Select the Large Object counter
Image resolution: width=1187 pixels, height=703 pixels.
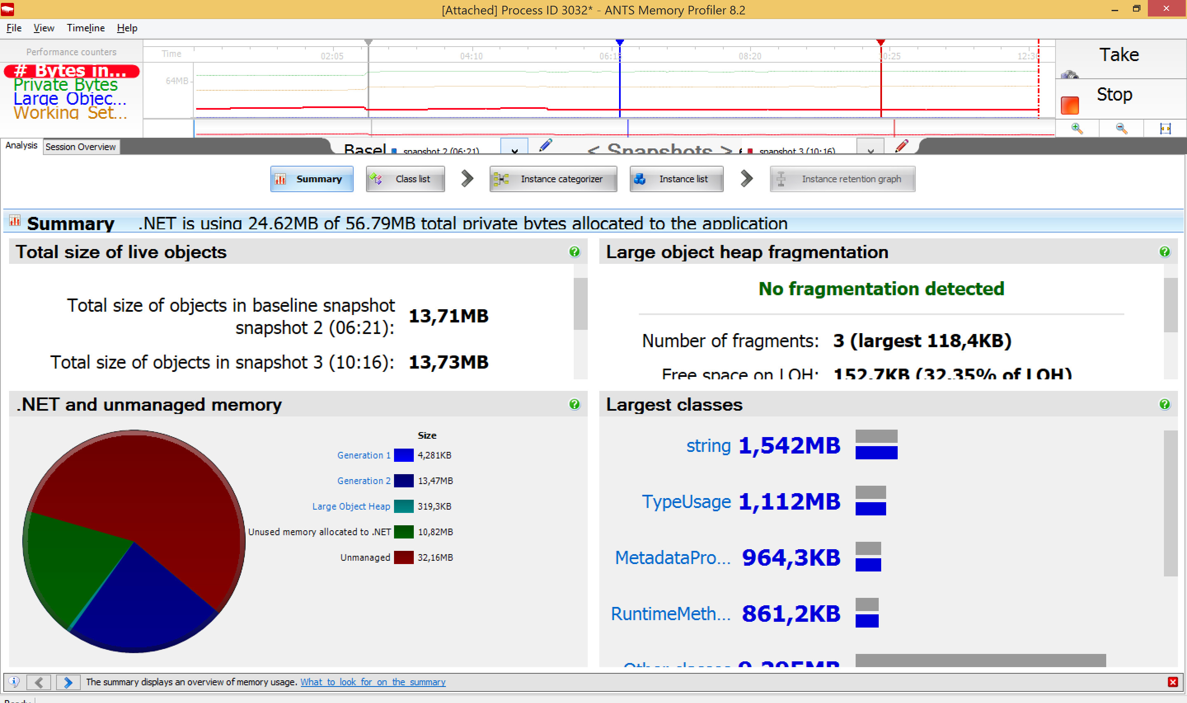(70, 99)
